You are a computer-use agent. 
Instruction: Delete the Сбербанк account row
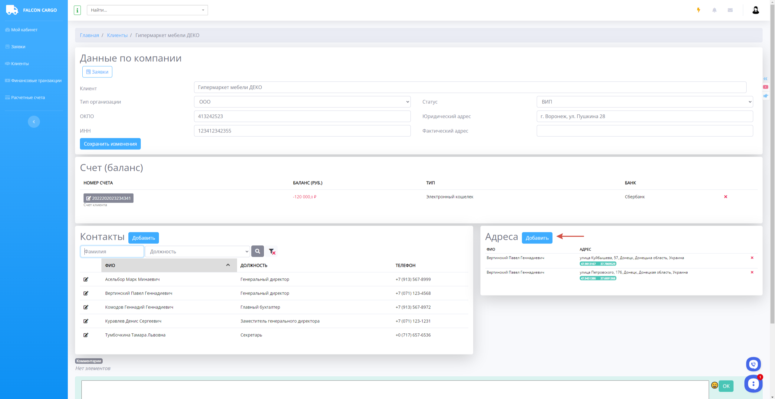point(726,197)
